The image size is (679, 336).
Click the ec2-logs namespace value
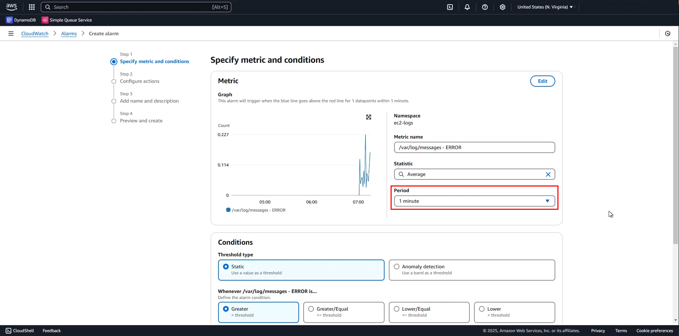pos(403,123)
